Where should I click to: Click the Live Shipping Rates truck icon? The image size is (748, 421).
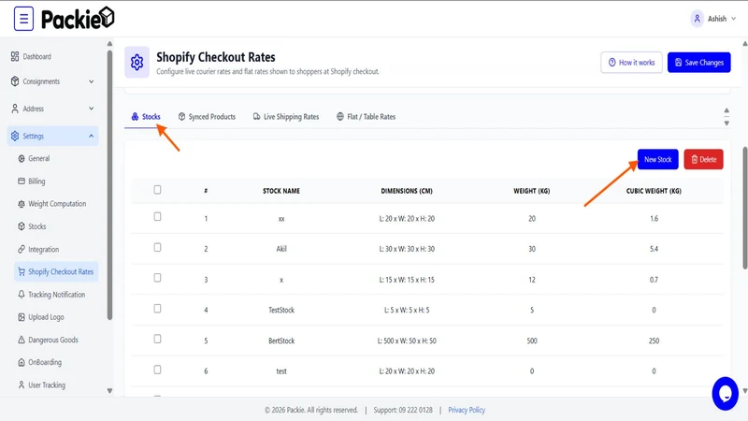tap(256, 116)
